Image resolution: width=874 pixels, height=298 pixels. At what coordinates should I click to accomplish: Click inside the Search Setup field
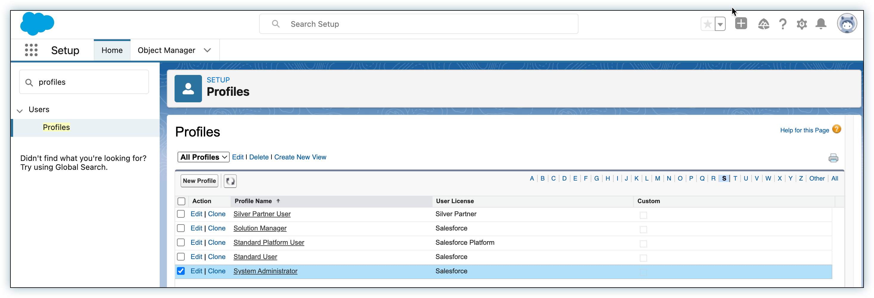418,24
